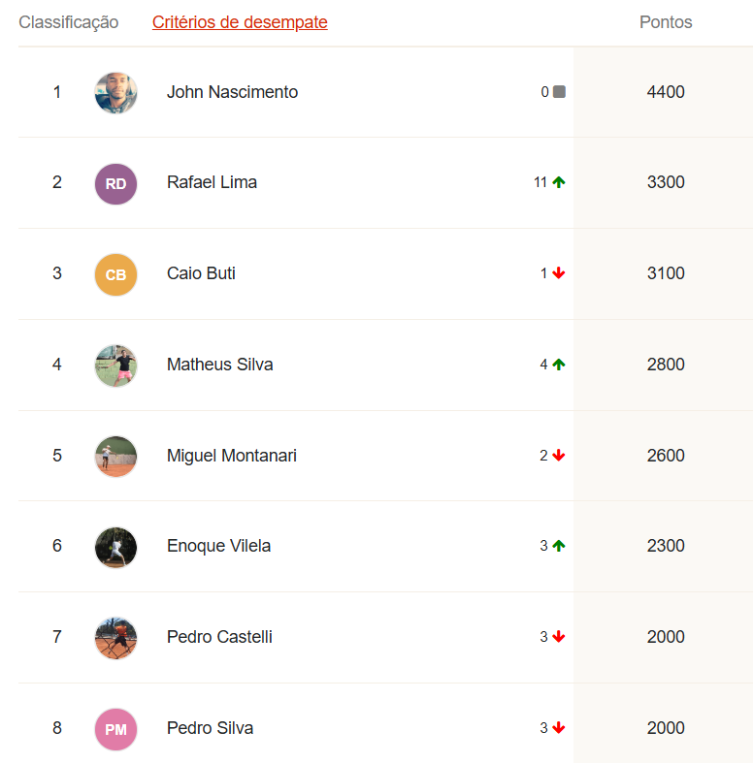
Task: Open the Critérios de desempate link
Action: (240, 22)
